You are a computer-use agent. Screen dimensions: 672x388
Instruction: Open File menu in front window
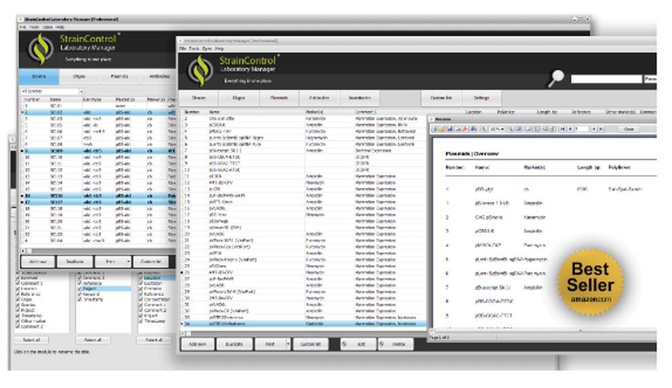pyautogui.click(x=183, y=48)
